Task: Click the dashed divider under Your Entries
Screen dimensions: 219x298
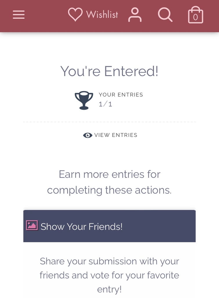Action: pos(109,122)
